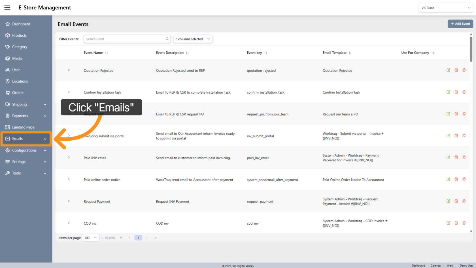Viewport: 476px width, 268px height.
Task: Toggle sorting on the Email Template column
Action: pyautogui.click(x=350, y=52)
